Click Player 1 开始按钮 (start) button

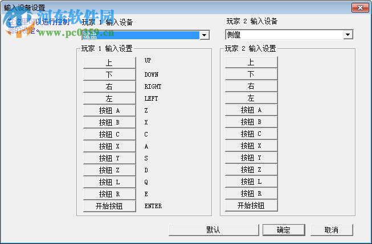click(x=109, y=206)
